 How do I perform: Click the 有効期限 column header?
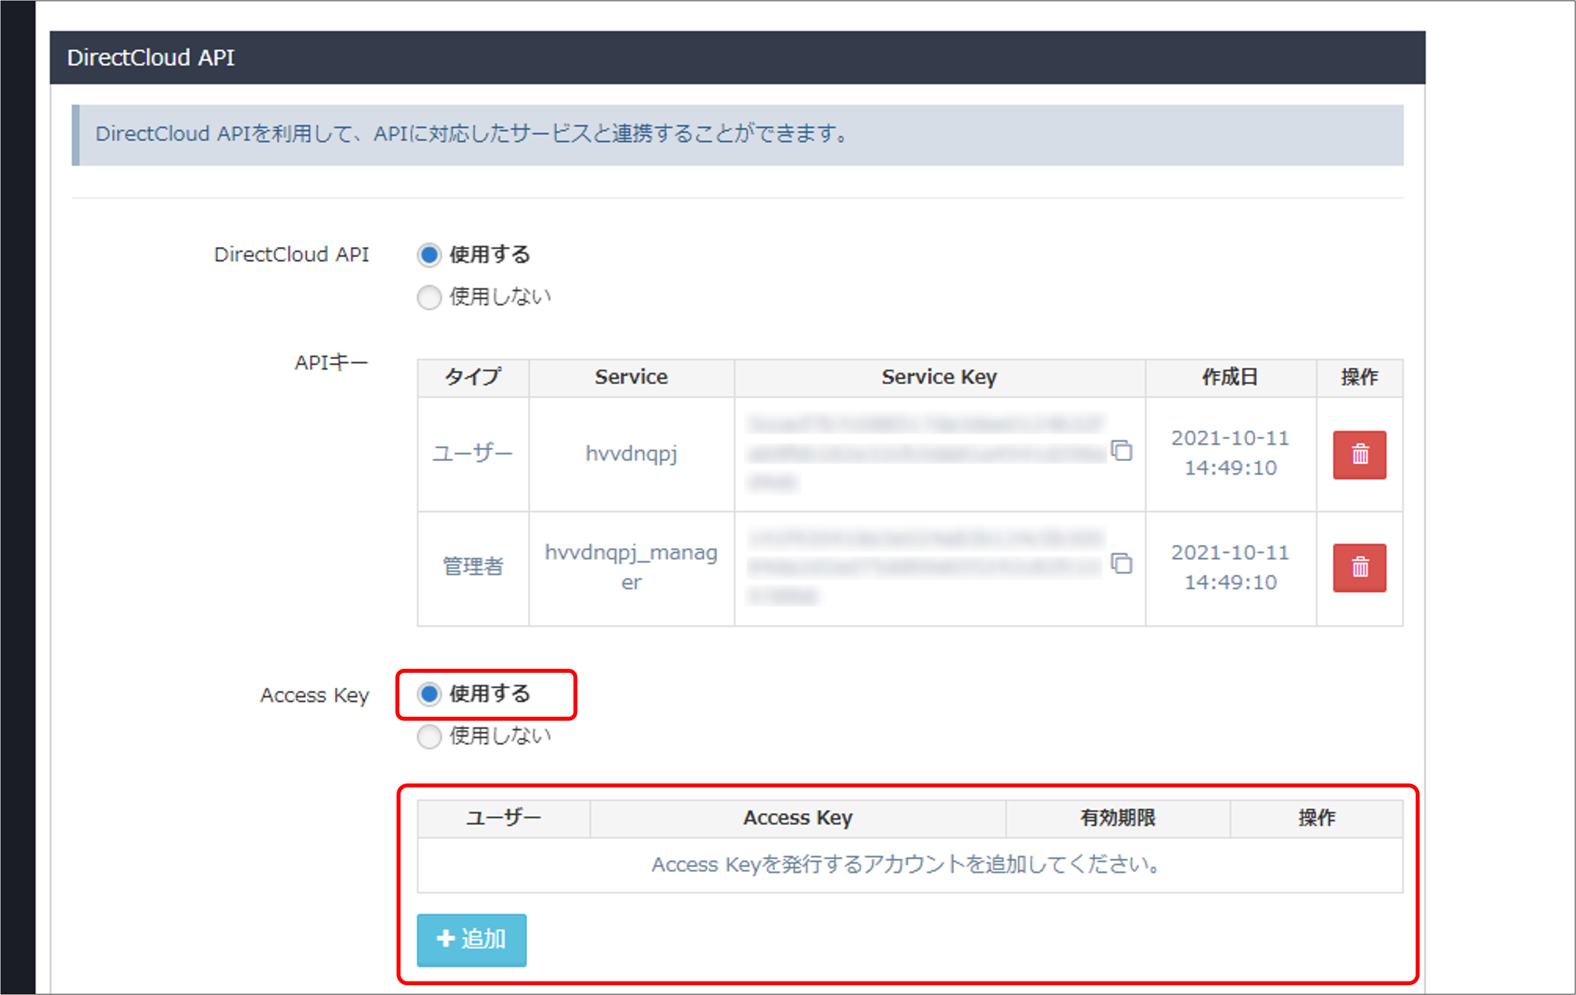[x=1117, y=817]
